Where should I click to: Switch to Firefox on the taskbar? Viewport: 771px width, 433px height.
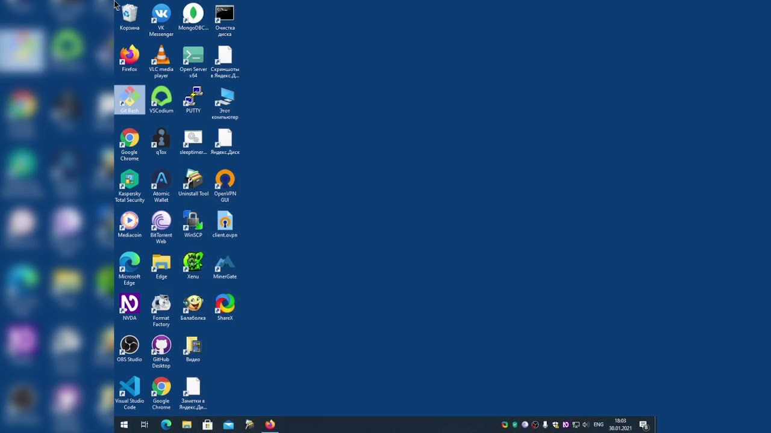click(270, 425)
